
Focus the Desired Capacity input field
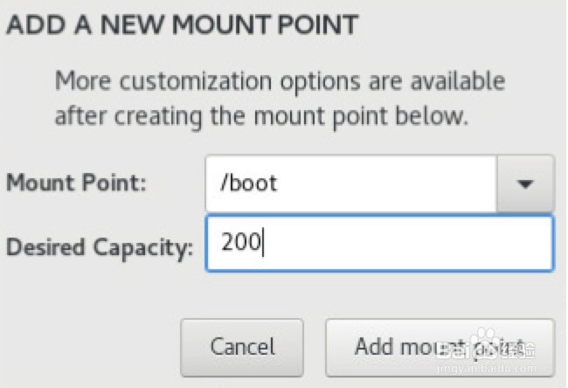pyautogui.click(x=378, y=243)
